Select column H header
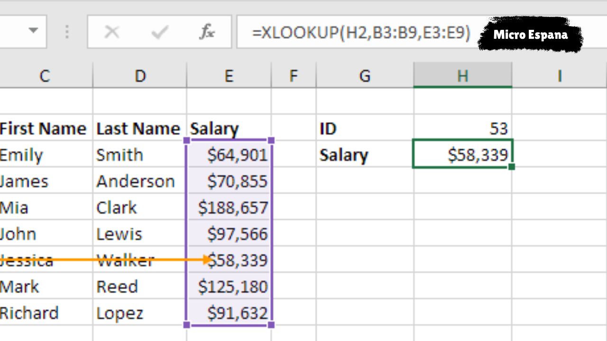Screen dimensions: 607x341 coord(462,76)
